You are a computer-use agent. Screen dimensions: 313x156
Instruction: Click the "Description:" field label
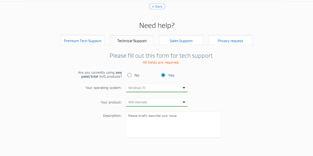(112, 116)
